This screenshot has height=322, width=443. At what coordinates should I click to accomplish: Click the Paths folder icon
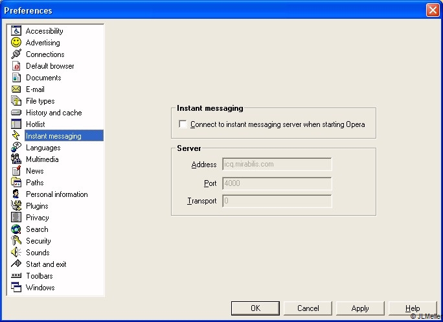[x=16, y=182]
